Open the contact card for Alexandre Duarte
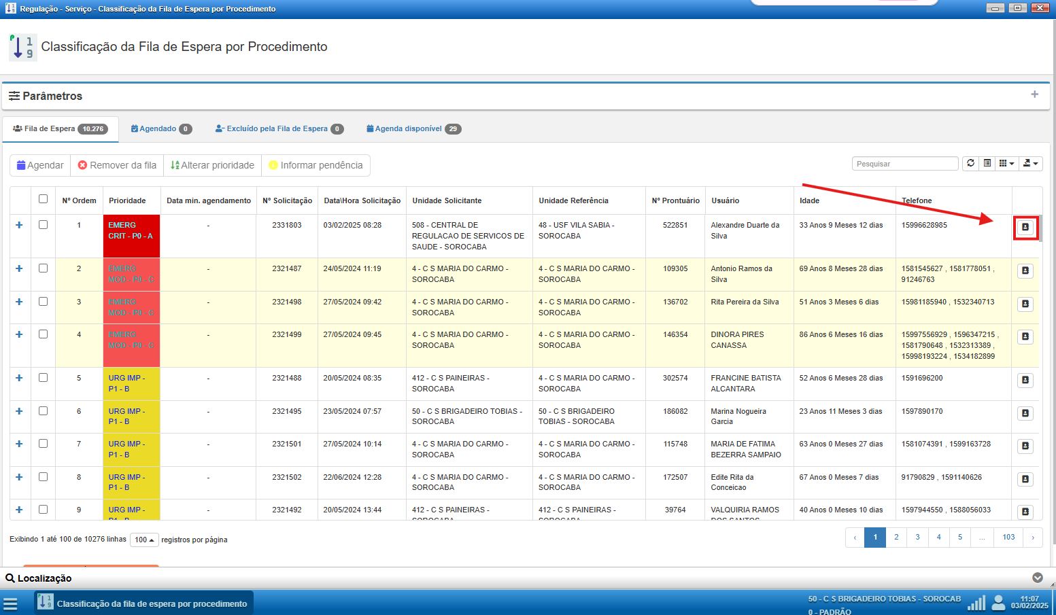The image size is (1056, 615). 1025,227
